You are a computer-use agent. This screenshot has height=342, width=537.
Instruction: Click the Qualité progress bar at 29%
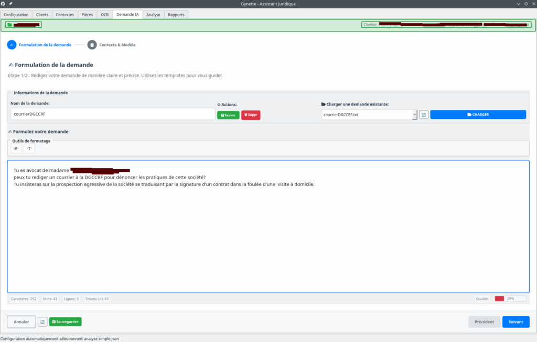click(510, 299)
